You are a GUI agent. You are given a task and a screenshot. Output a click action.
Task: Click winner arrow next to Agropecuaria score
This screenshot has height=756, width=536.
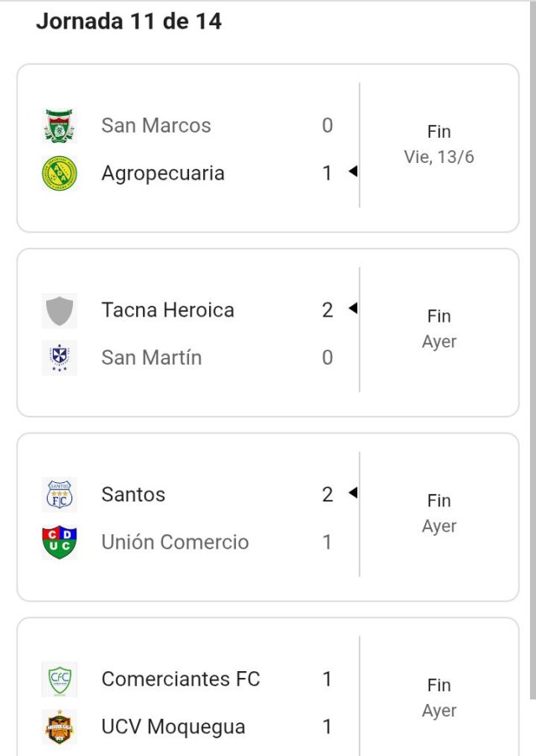tap(353, 172)
